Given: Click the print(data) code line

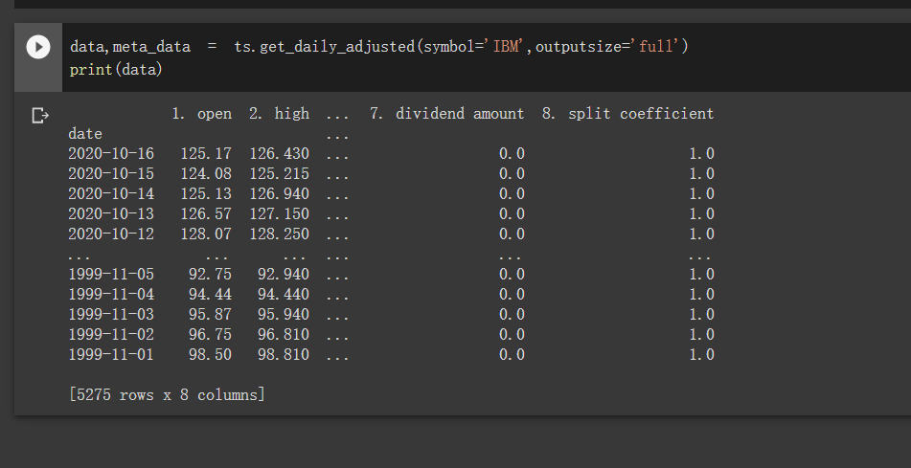Looking at the screenshot, I should [x=116, y=70].
